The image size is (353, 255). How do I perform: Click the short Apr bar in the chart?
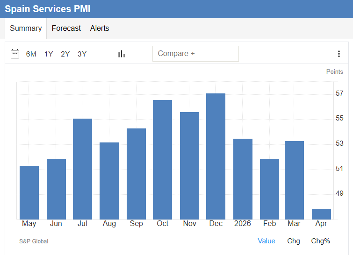(x=321, y=214)
